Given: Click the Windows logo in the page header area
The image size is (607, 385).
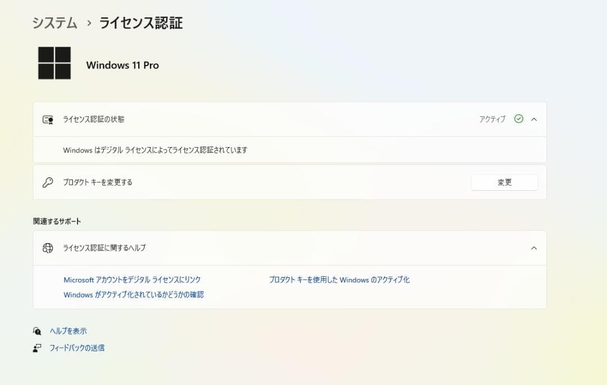Looking at the screenshot, I should pyautogui.click(x=54, y=62).
